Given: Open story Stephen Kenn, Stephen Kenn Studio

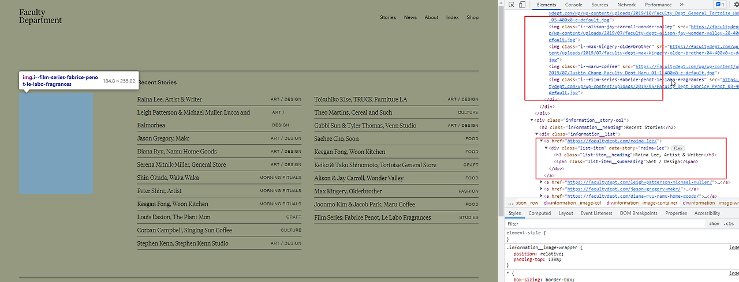Looking at the screenshot, I should tap(219, 243).
